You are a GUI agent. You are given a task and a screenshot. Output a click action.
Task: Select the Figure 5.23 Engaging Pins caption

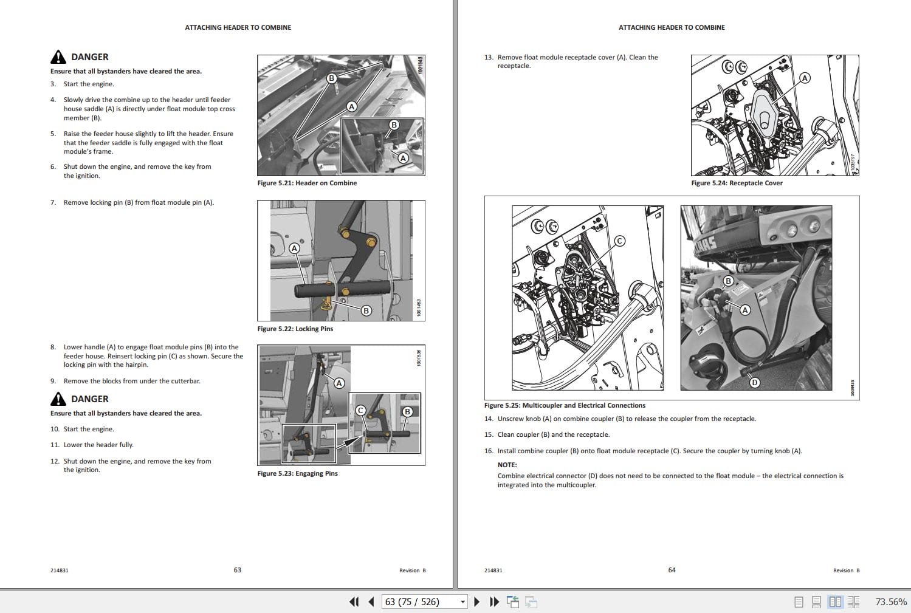(298, 473)
